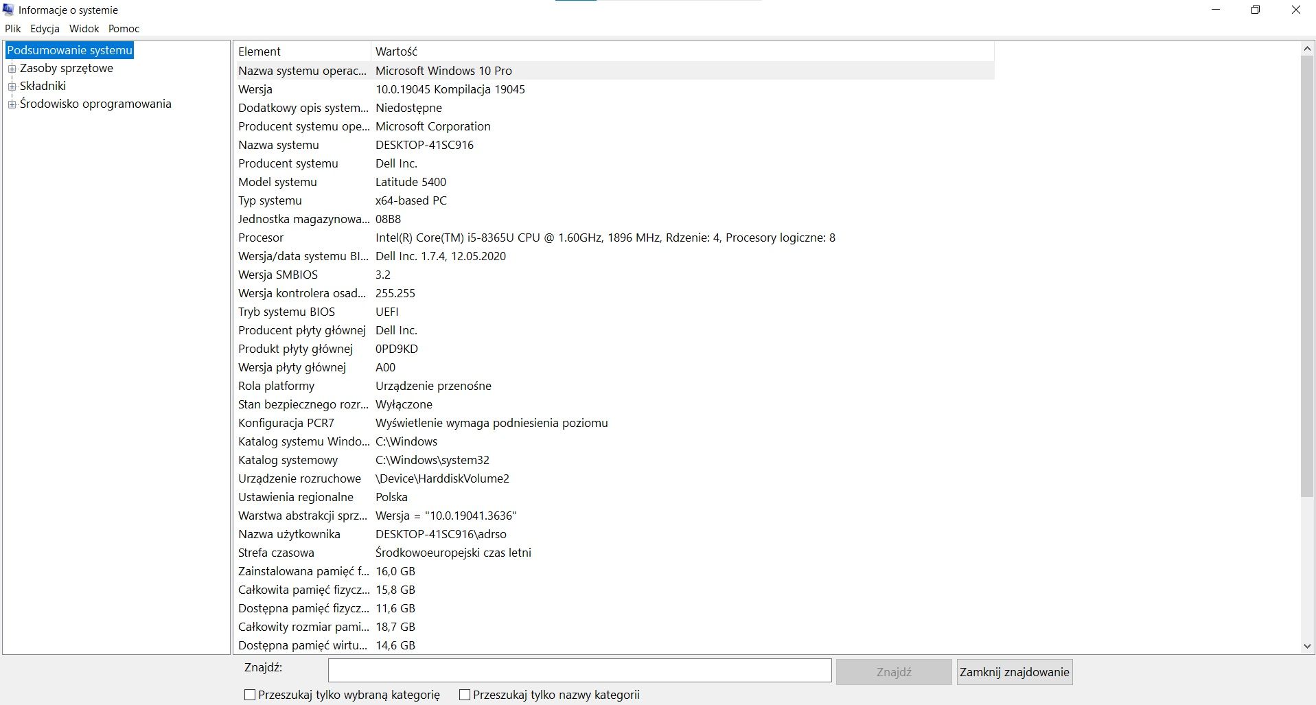Screen dimensions: 1316x705
Task: Select the 08B8 SKU value
Action: [388, 219]
